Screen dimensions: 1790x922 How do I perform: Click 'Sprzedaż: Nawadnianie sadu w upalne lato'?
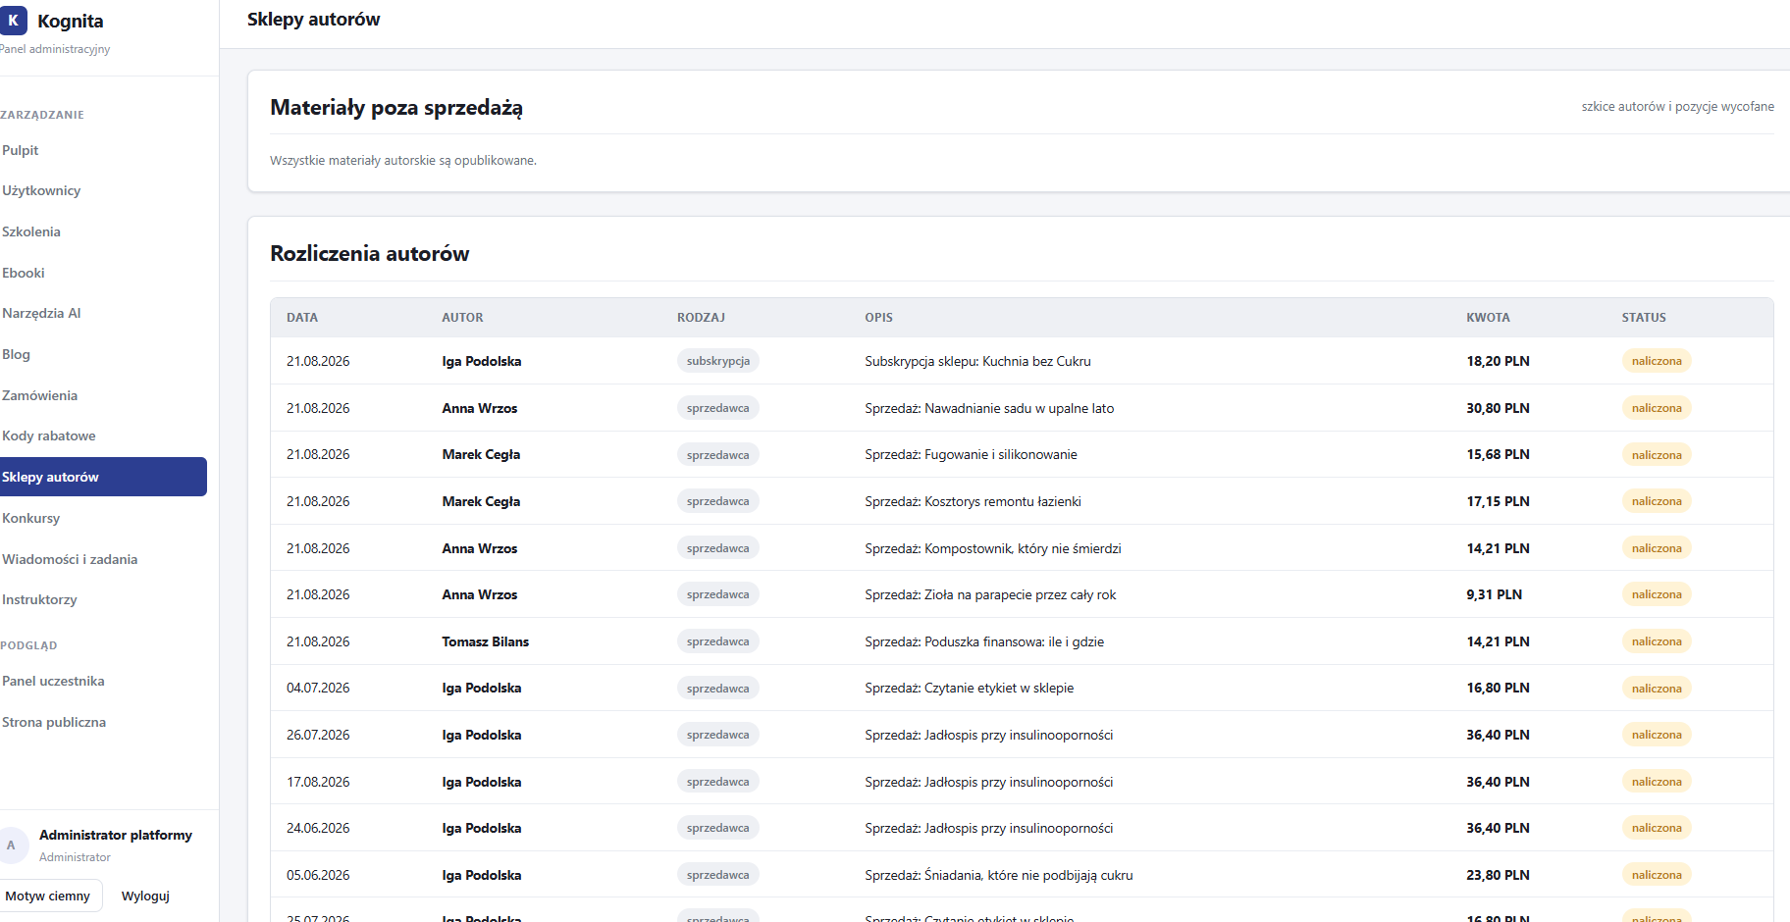989,408
